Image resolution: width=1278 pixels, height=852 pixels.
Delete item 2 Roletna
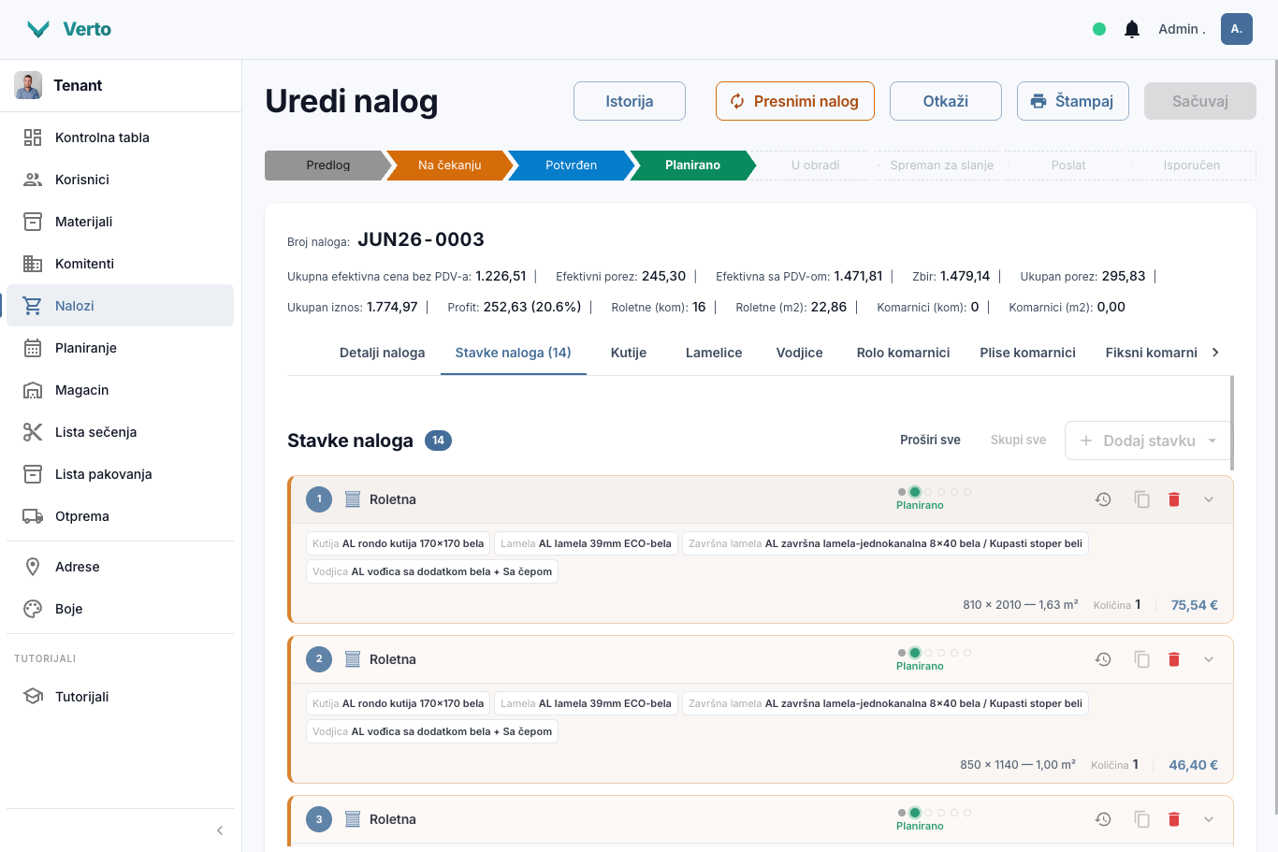pyautogui.click(x=1174, y=659)
